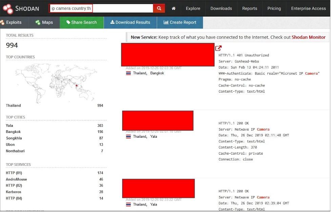The height and width of the screenshot is (212, 331).
Task: Click the Thailand flag beside Bangkok
Action: coord(128,73)
